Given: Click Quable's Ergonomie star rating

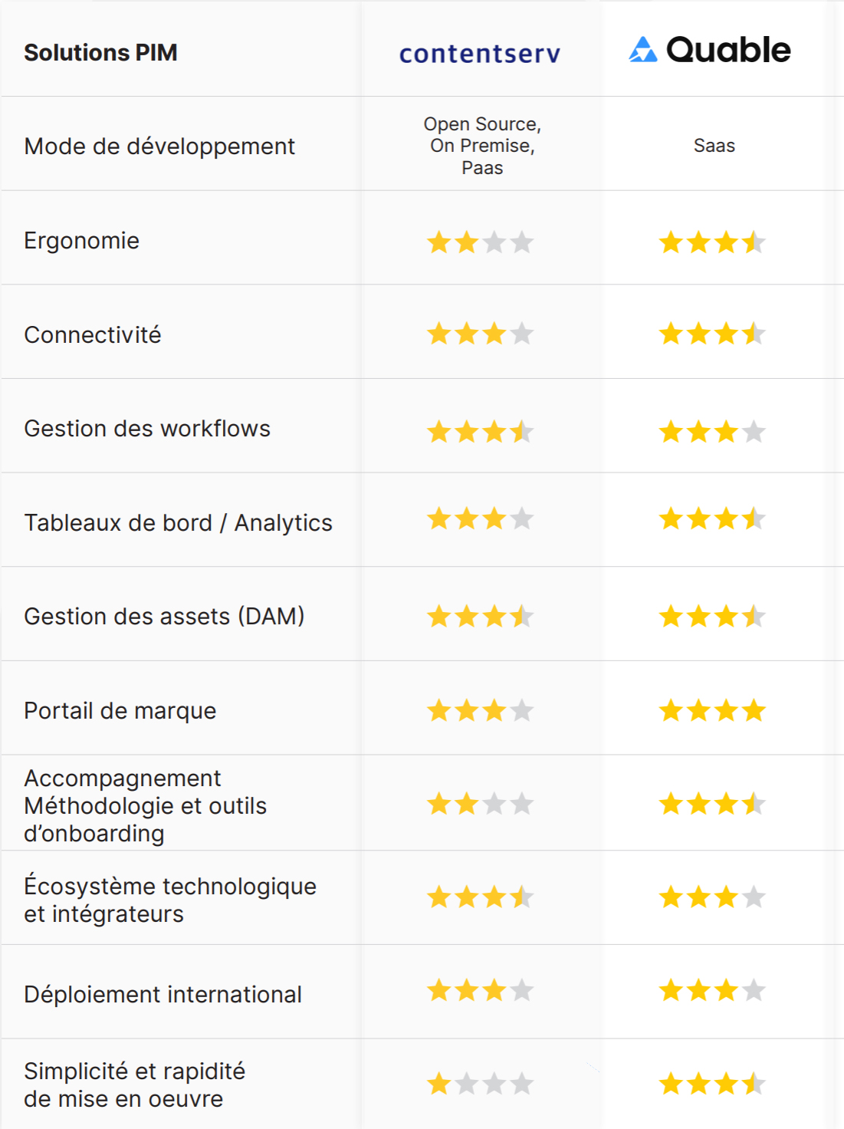Looking at the screenshot, I should (712, 242).
